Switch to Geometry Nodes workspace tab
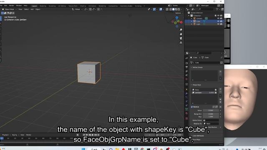Screen dimensions: 267x150 point(126,6)
